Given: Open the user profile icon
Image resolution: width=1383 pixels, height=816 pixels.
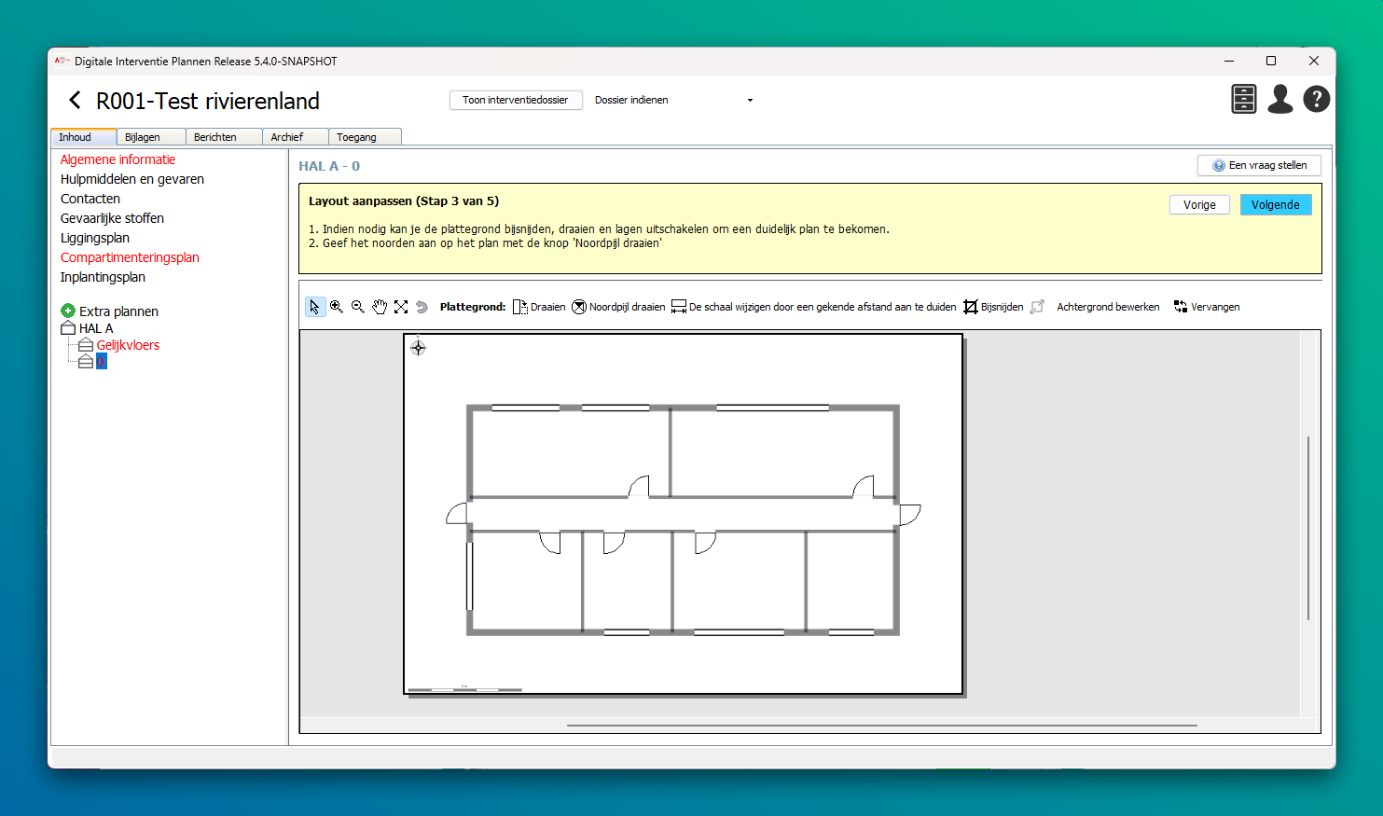Looking at the screenshot, I should 1280,99.
